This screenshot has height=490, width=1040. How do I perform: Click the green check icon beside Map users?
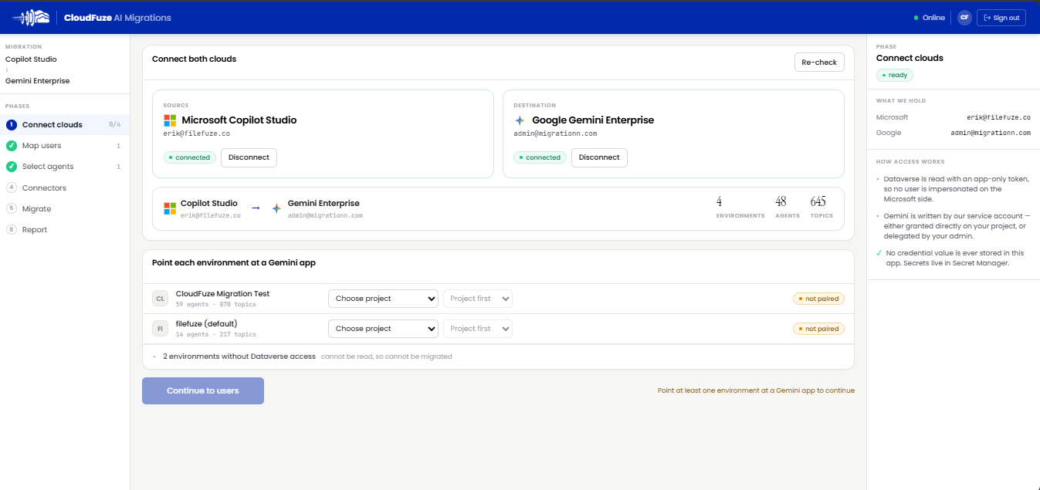pos(11,146)
